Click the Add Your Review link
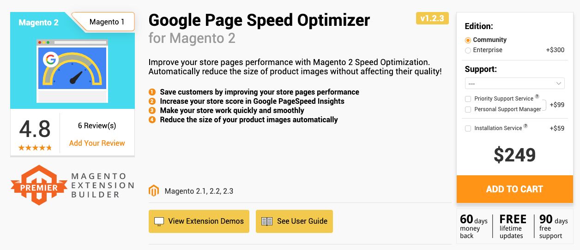 [x=97, y=143]
